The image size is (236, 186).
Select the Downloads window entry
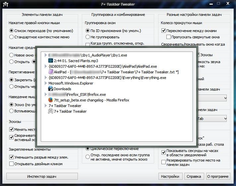point(62,89)
